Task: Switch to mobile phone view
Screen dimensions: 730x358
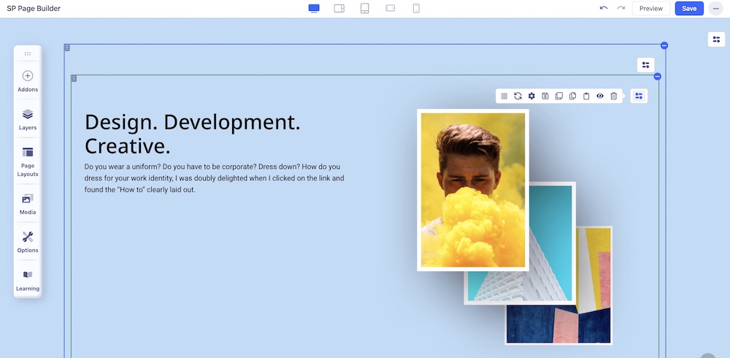Action: (x=416, y=8)
